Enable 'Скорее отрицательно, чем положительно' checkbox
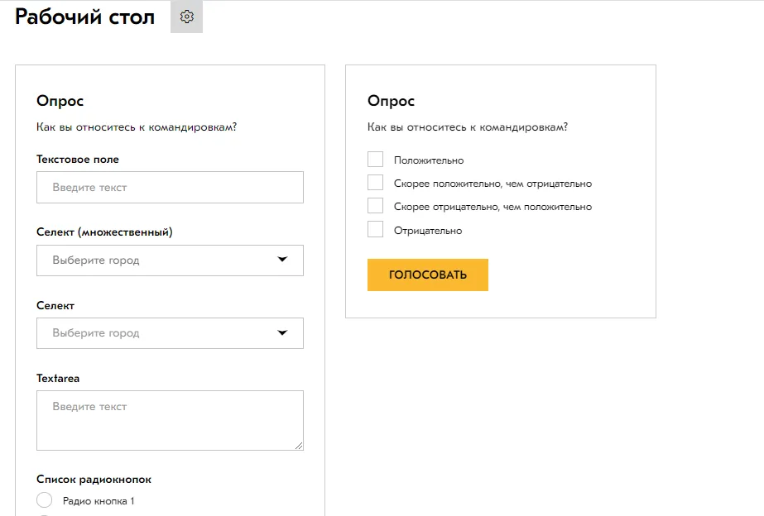The width and height of the screenshot is (764, 516). pyautogui.click(x=375, y=206)
